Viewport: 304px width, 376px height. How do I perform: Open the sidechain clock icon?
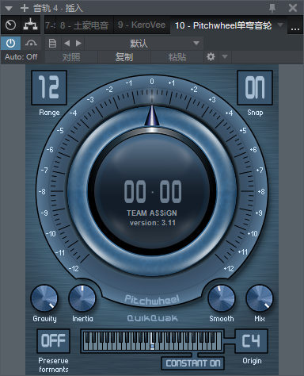(x=10, y=25)
